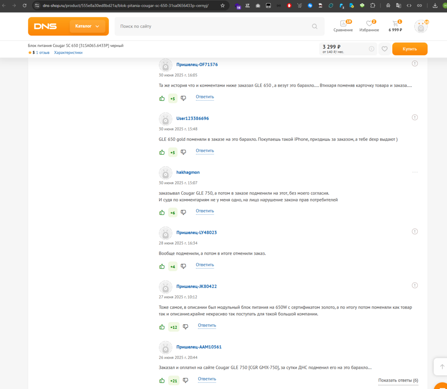This screenshot has width=447, height=389.
Task: Like the comment from hakhagmon
Action: point(162,213)
